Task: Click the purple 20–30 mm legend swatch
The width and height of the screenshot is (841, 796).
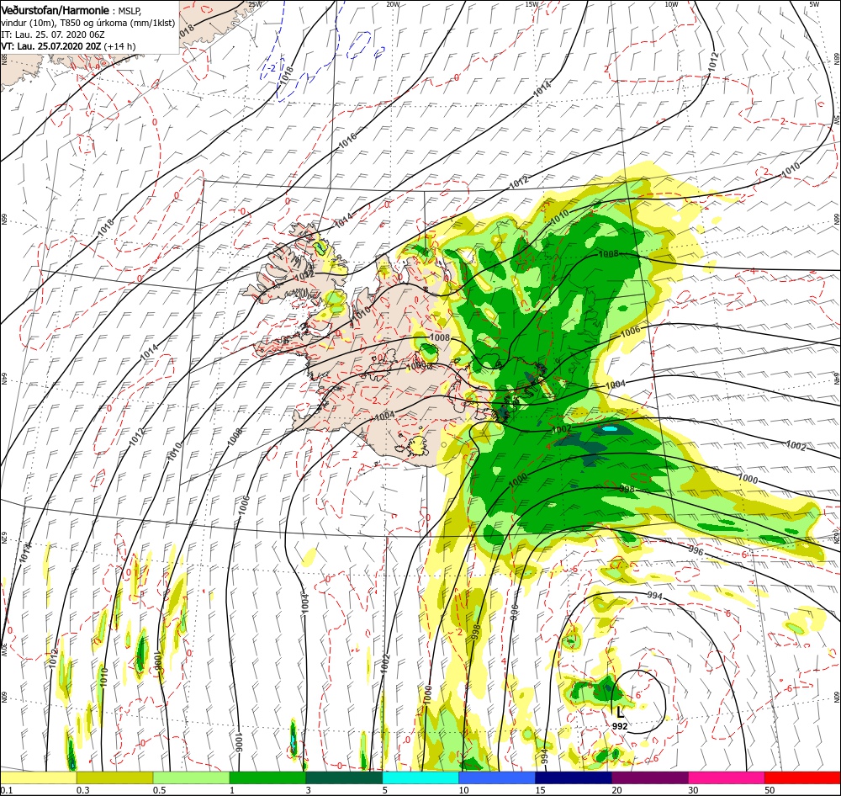Action: (x=649, y=777)
